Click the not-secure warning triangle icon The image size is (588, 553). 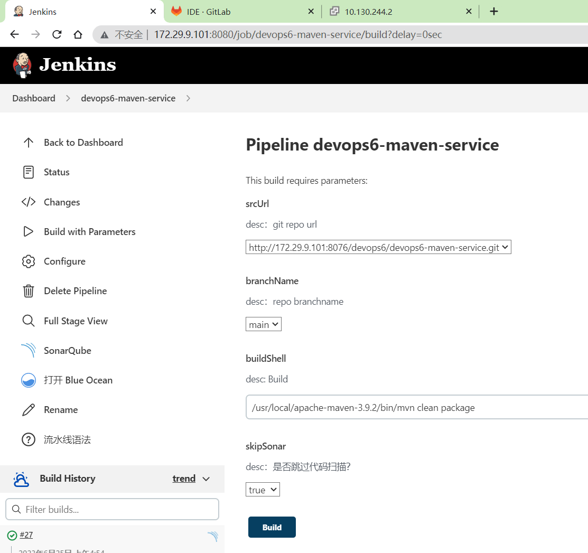[x=104, y=35]
